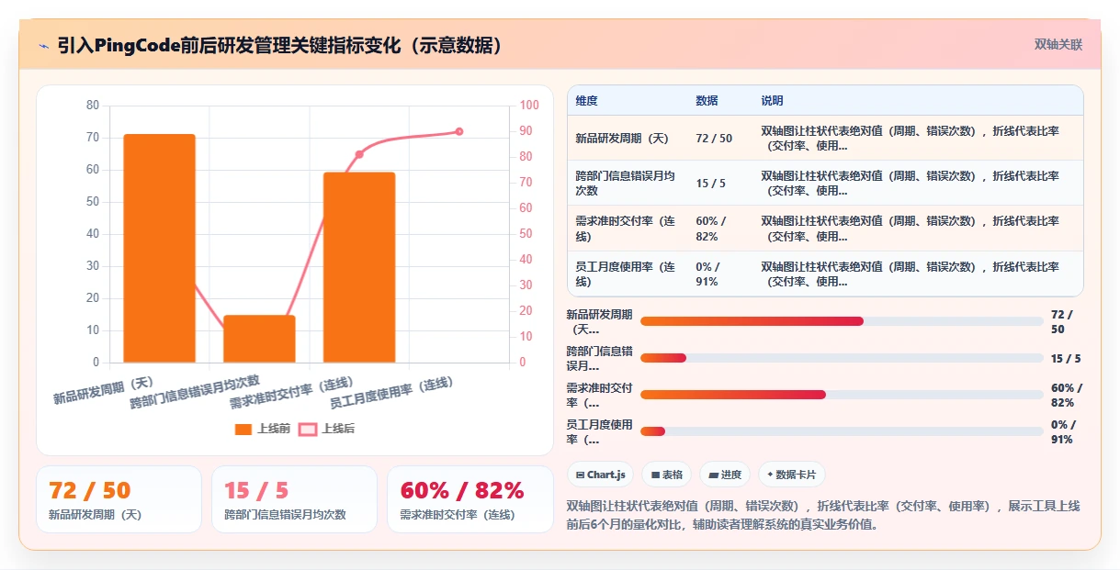
Task: Click the 60% / 82% stat card
Action: click(x=469, y=499)
